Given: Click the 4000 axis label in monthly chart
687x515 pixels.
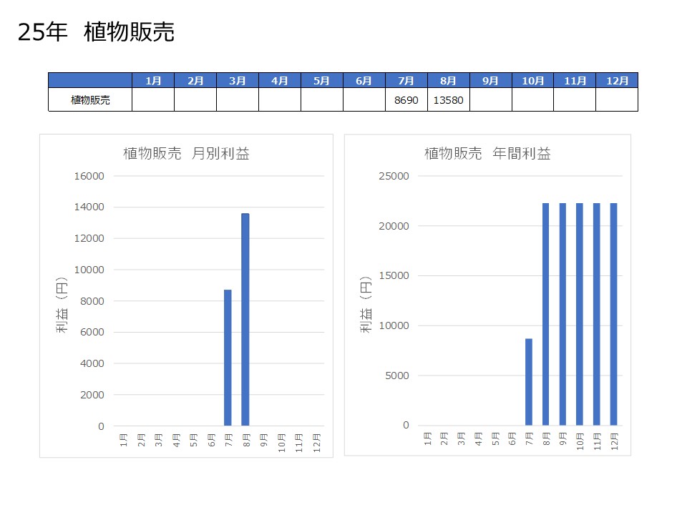Looking at the screenshot, I should (x=92, y=363).
